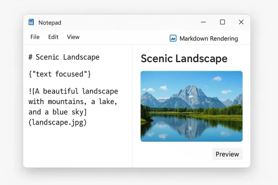The height and width of the screenshot is (185, 278).
Task: Click the Markdown Rendering label
Action: pyautogui.click(x=208, y=39)
